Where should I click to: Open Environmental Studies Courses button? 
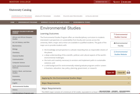click(x=121, y=36)
